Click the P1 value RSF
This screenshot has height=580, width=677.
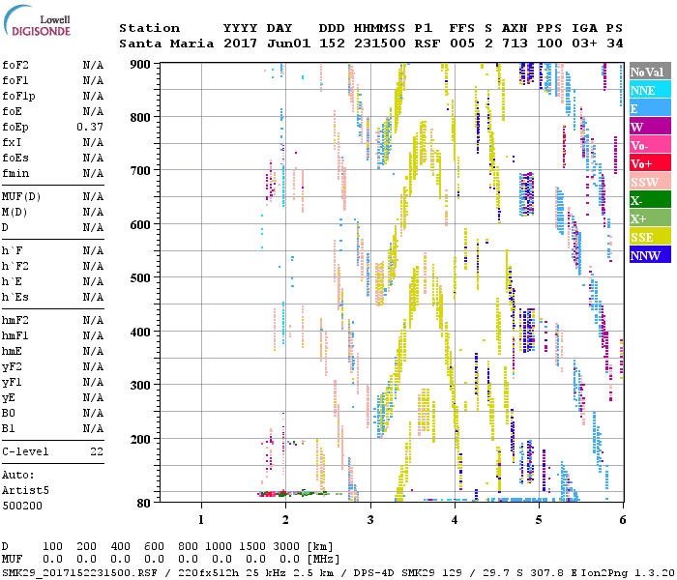tap(427, 43)
